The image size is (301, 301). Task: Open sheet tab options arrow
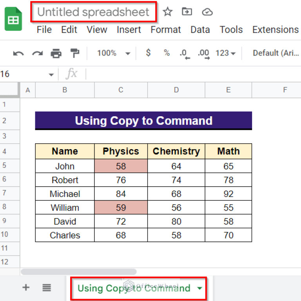click(200, 288)
